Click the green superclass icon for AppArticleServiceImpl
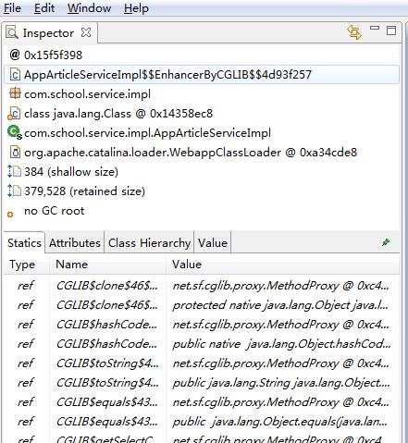This screenshot has height=443, width=408. coord(15,132)
